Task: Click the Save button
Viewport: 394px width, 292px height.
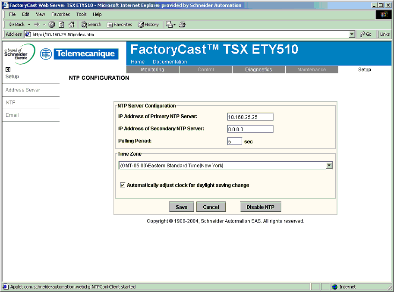Action: (x=181, y=207)
